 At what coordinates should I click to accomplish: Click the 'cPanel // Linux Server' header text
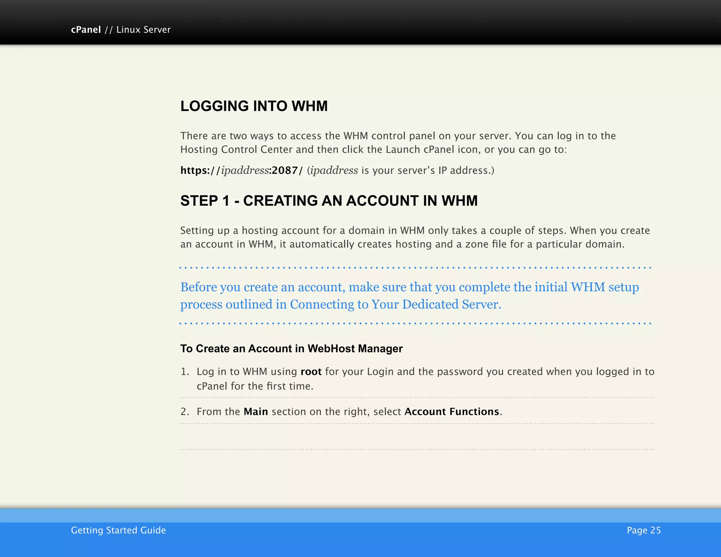121,30
